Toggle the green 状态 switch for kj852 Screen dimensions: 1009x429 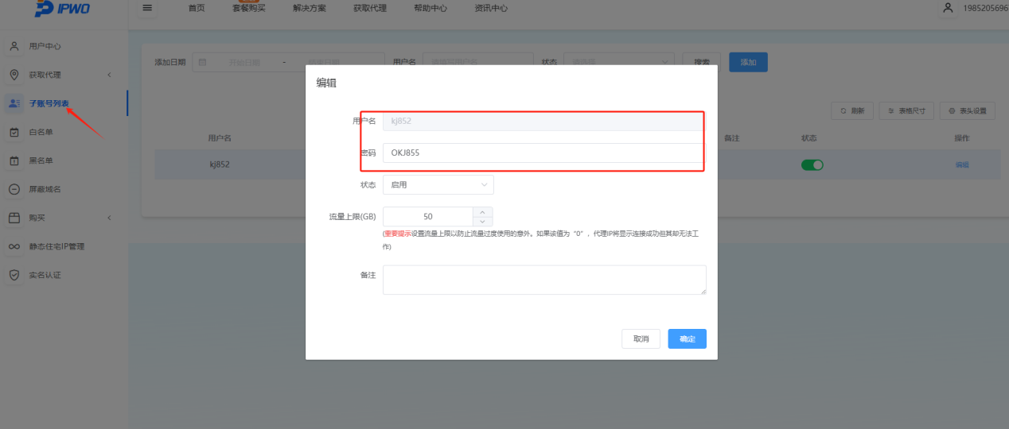(x=812, y=164)
